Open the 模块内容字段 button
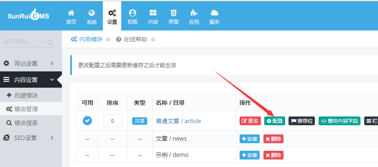 pyautogui.click(x=340, y=121)
